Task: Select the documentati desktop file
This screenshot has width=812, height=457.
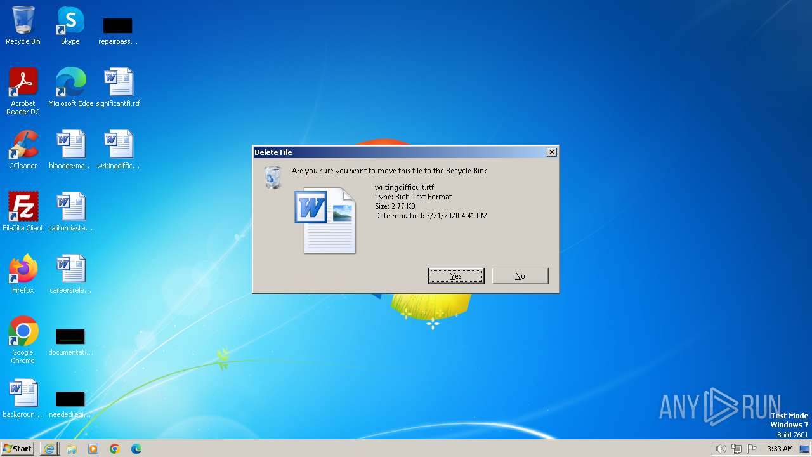Action: (70, 343)
